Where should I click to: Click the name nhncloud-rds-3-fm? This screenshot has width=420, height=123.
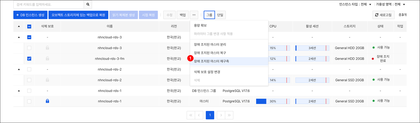(x=110, y=59)
